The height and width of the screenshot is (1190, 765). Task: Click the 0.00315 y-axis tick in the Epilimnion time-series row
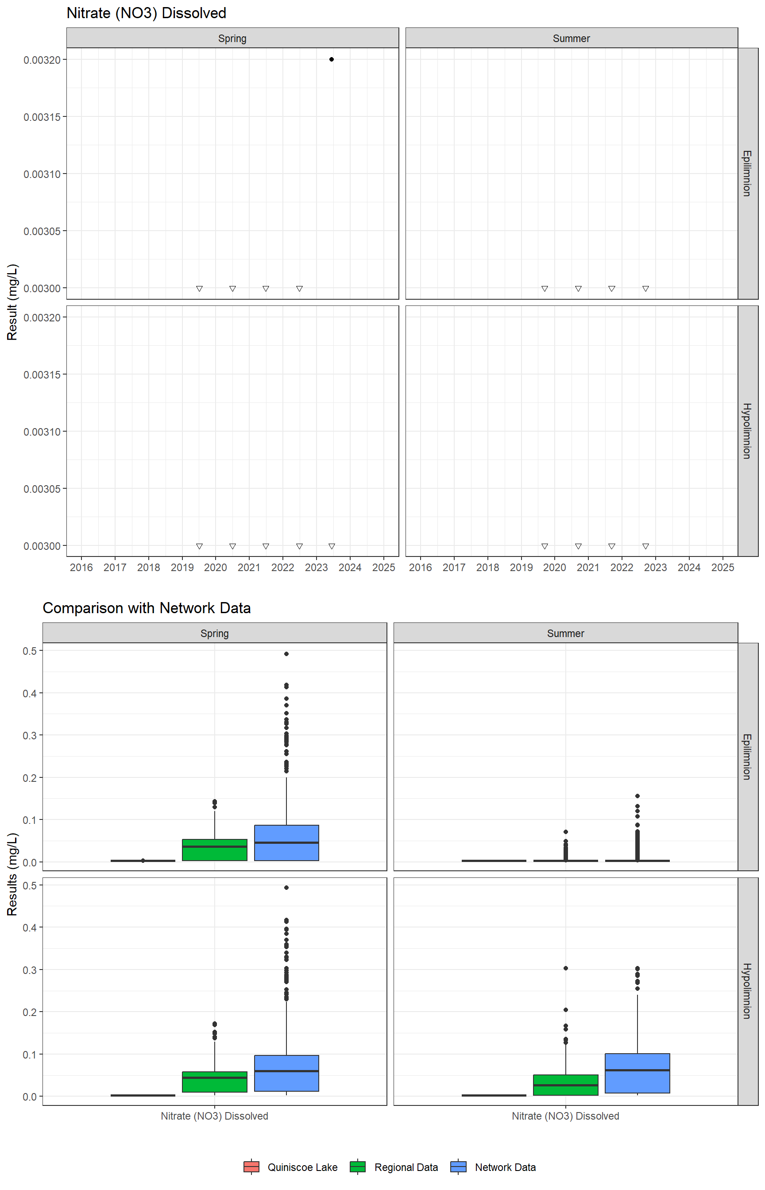pyautogui.click(x=42, y=117)
